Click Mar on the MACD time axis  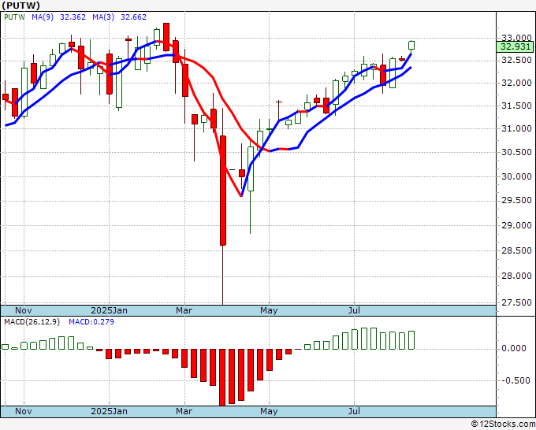[x=184, y=411]
